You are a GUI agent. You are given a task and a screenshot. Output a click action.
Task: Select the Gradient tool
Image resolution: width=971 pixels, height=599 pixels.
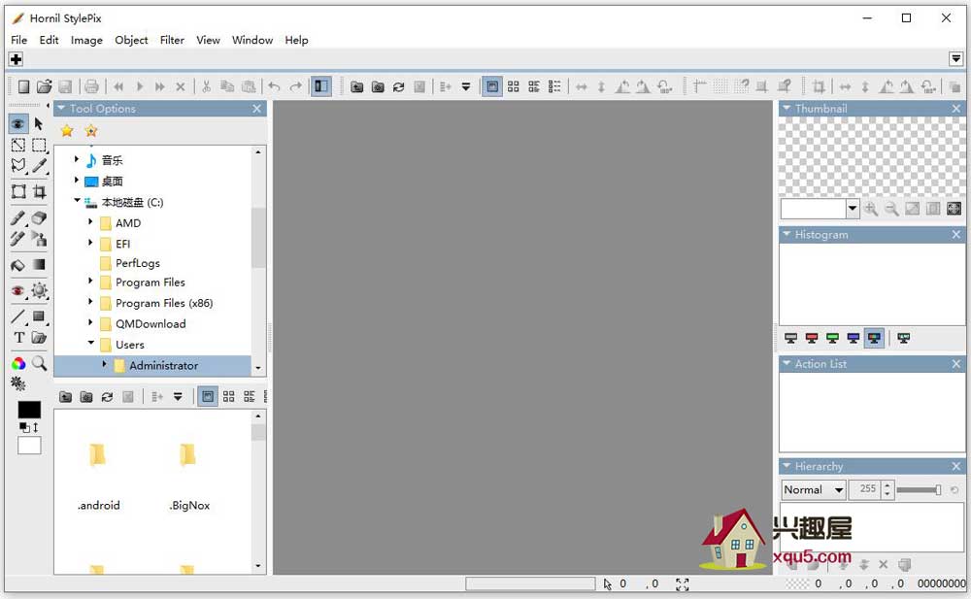point(39,264)
